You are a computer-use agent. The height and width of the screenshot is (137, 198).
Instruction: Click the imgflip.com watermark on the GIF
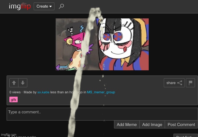(x=62, y=68)
